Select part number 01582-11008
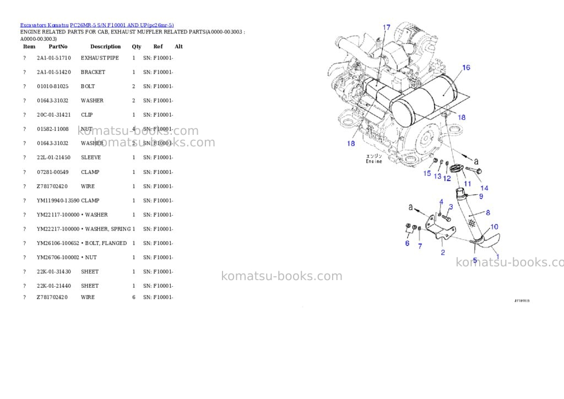Screen dimensions: 564x399 pos(53,129)
